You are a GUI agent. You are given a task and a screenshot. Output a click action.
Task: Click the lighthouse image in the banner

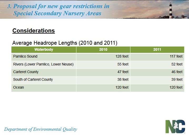(x=171, y=11)
